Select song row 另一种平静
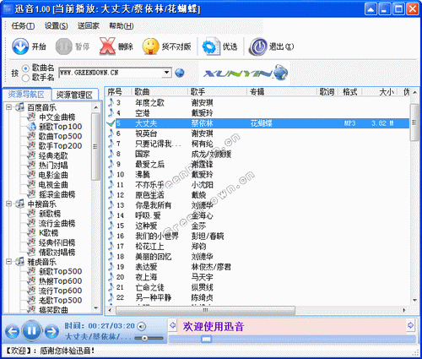Viewport: 422px width, 359px height. tap(258, 297)
